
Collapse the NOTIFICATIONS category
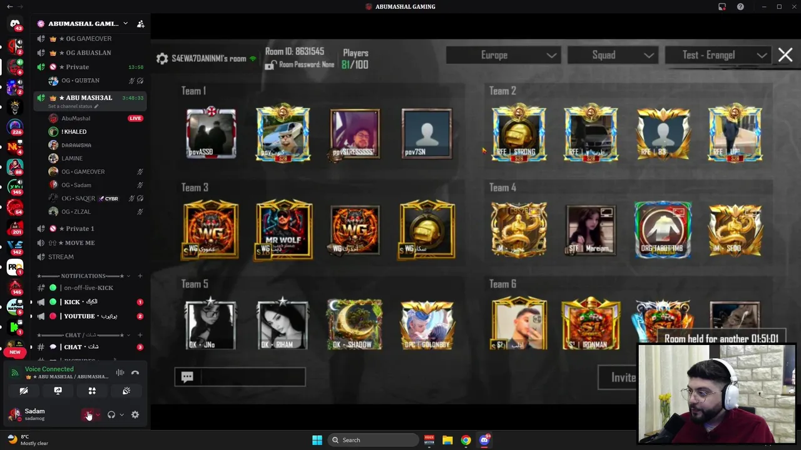(83, 276)
